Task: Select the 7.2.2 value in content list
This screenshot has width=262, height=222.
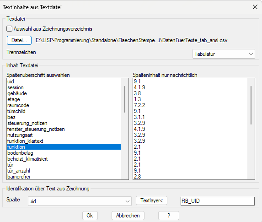Action: click(x=190, y=105)
